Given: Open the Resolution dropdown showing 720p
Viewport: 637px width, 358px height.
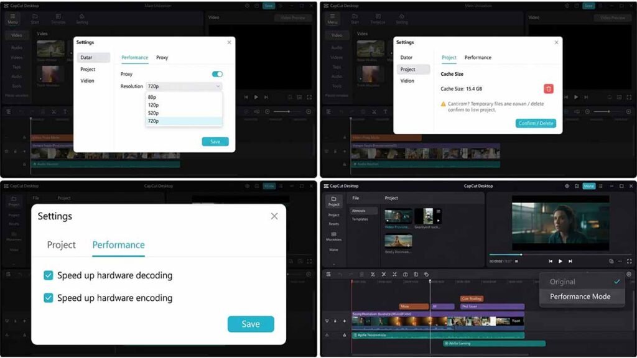Looking at the screenshot, I should point(184,86).
